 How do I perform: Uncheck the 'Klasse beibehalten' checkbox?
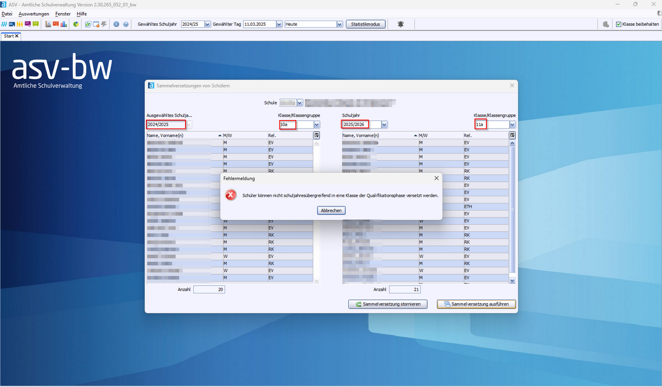click(x=619, y=24)
